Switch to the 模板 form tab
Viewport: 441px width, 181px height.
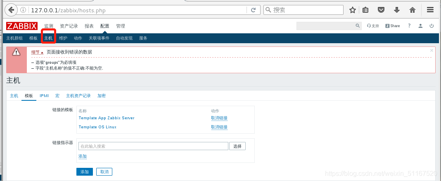click(28, 96)
